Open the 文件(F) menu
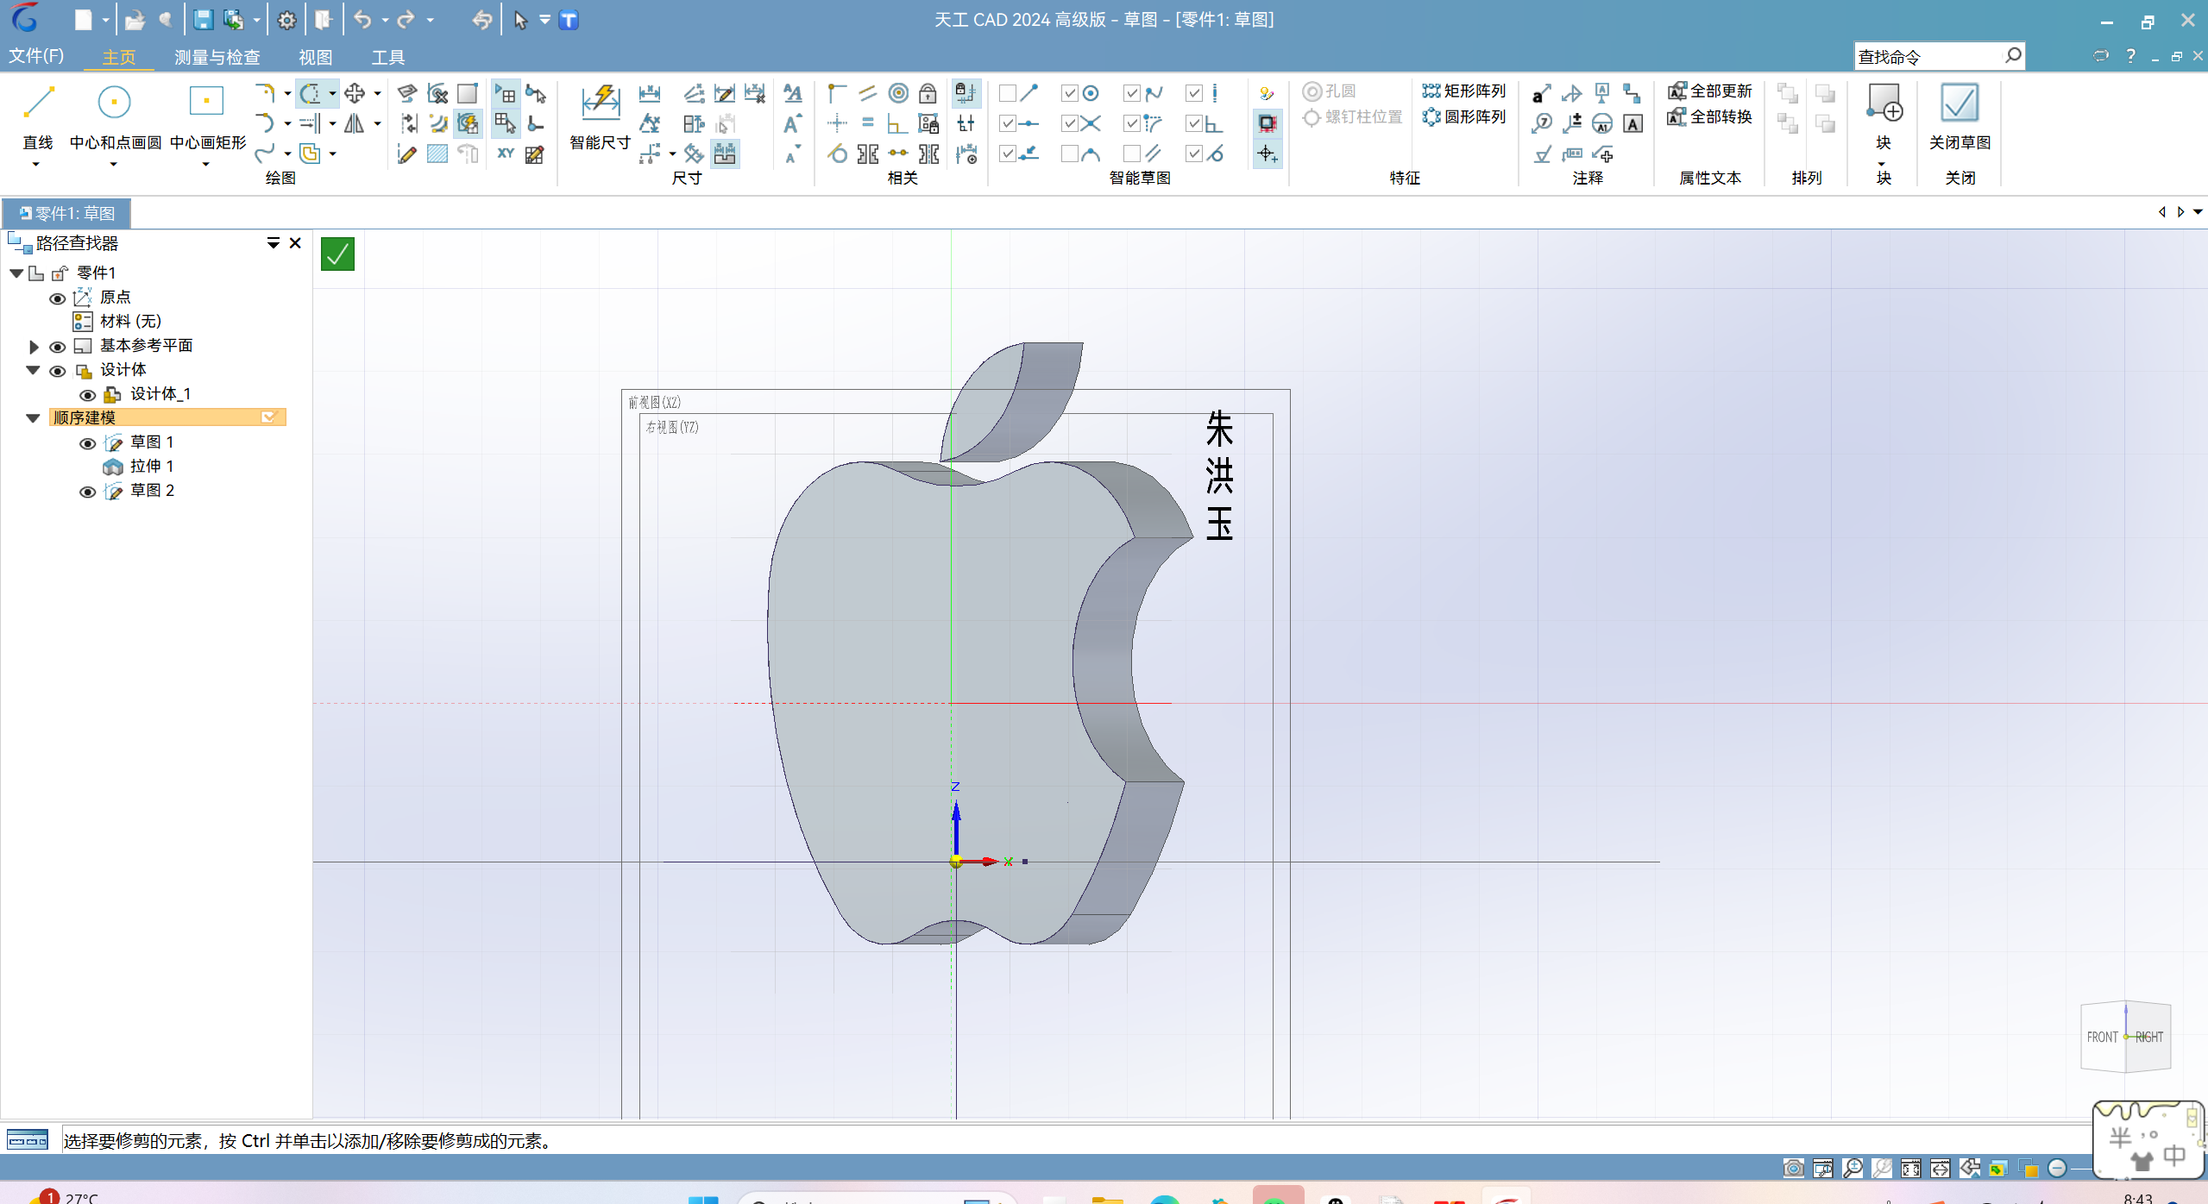The width and height of the screenshot is (2208, 1204). coord(36,56)
